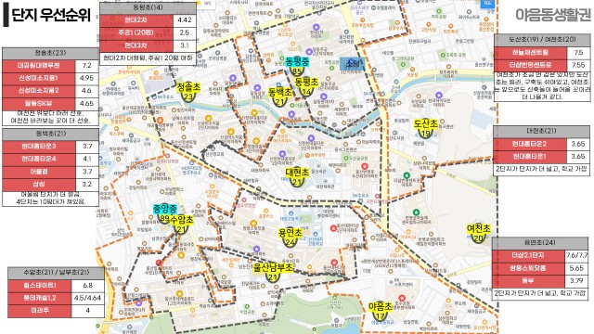The image size is (594, 334).
Task: Click the 4.5/4.64 value cell
Action: tap(87, 299)
